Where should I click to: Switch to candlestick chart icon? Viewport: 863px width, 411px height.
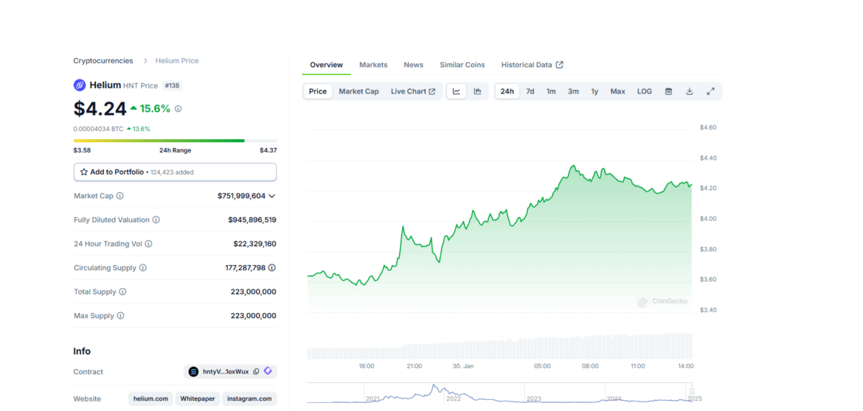[x=477, y=91]
